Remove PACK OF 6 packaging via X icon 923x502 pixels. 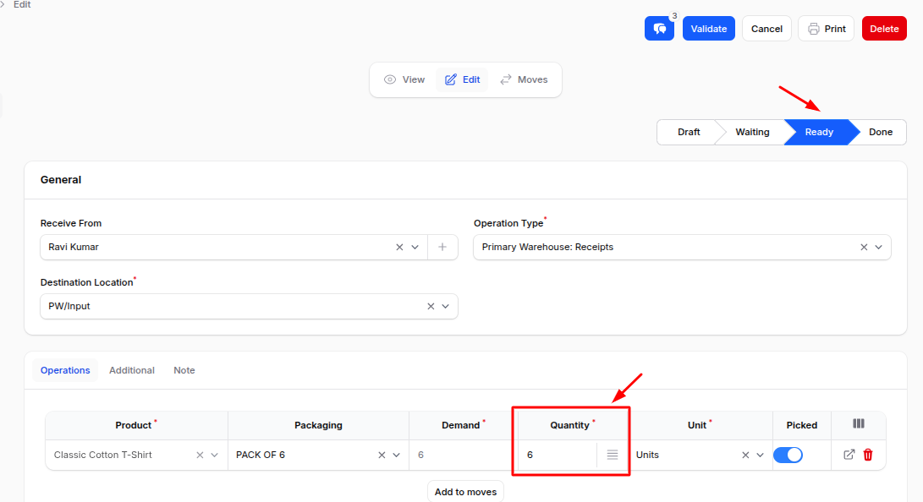click(381, 455)
